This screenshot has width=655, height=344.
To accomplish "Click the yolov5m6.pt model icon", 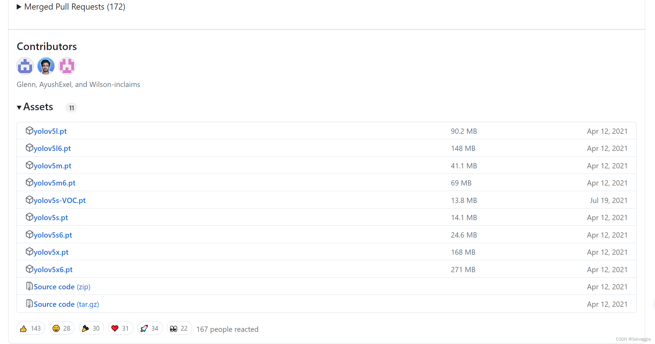I will coord(29,183).
